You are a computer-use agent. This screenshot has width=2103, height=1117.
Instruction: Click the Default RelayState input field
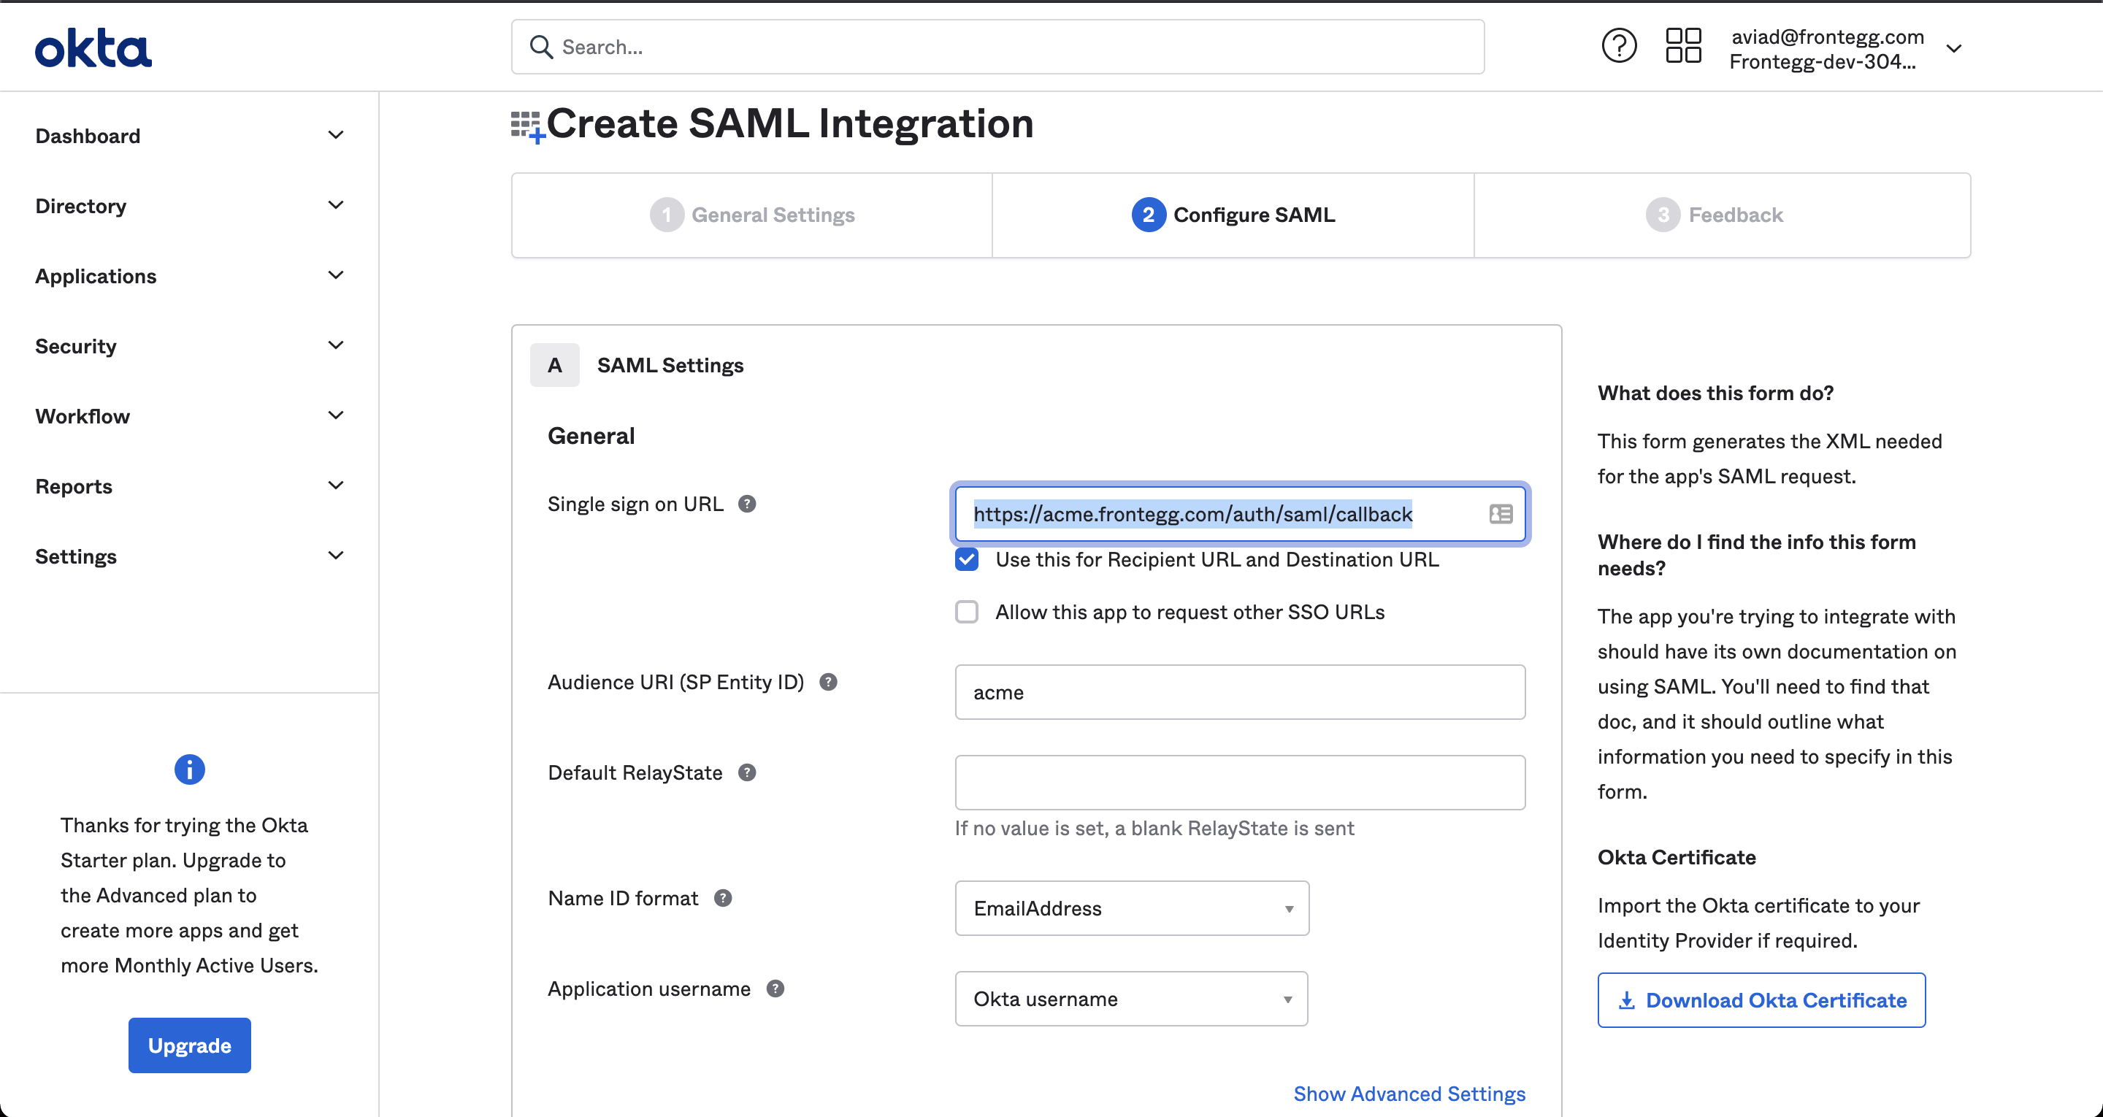click(x=1239, y=782)
